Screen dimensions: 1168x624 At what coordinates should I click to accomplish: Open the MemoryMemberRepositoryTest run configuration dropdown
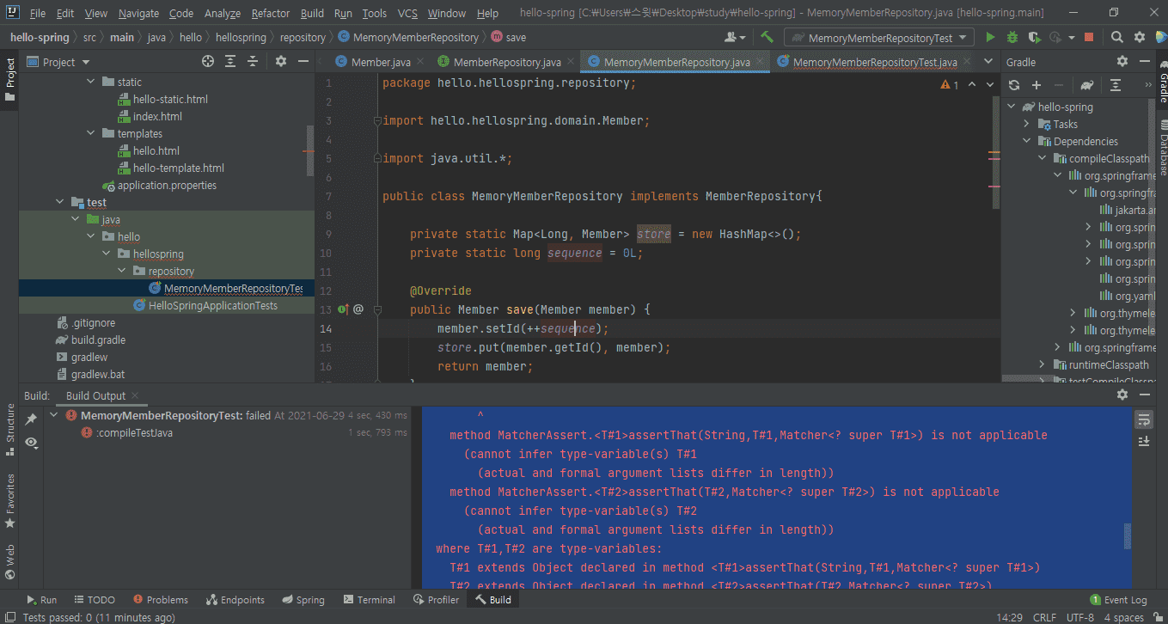coord(878,38)
